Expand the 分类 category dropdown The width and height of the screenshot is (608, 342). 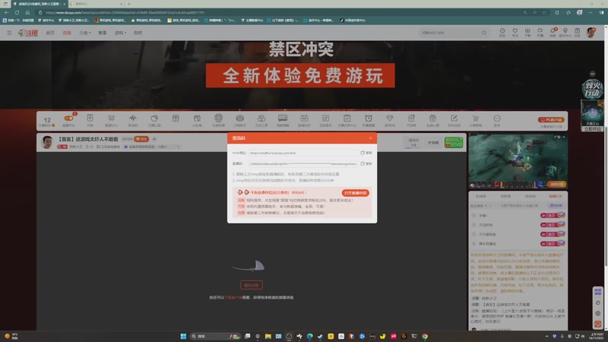tap(85, 33)
